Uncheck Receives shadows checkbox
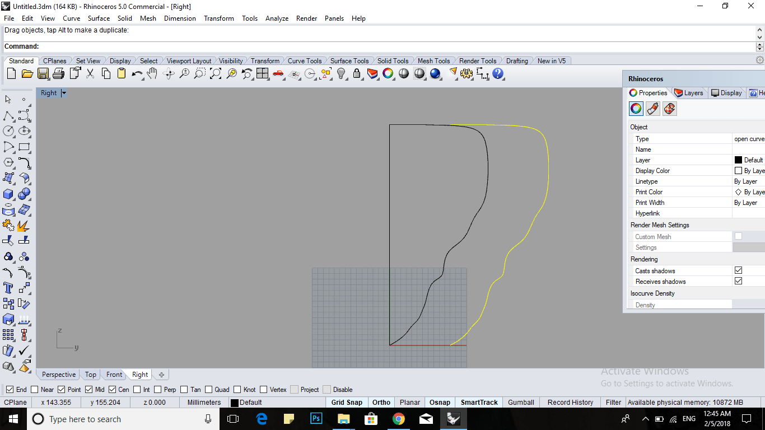765x430 pixels. (738, 281)
